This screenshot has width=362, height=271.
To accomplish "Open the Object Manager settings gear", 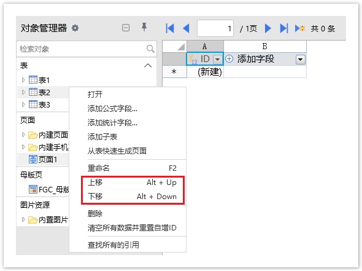I will click(x=75, y=28).
